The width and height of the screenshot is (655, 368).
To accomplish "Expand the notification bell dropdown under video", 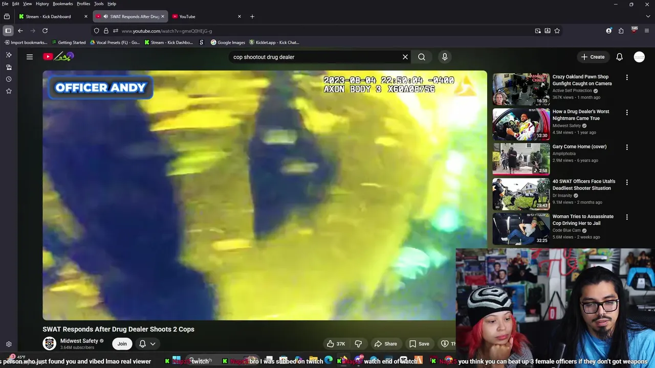I will [147, 343].
